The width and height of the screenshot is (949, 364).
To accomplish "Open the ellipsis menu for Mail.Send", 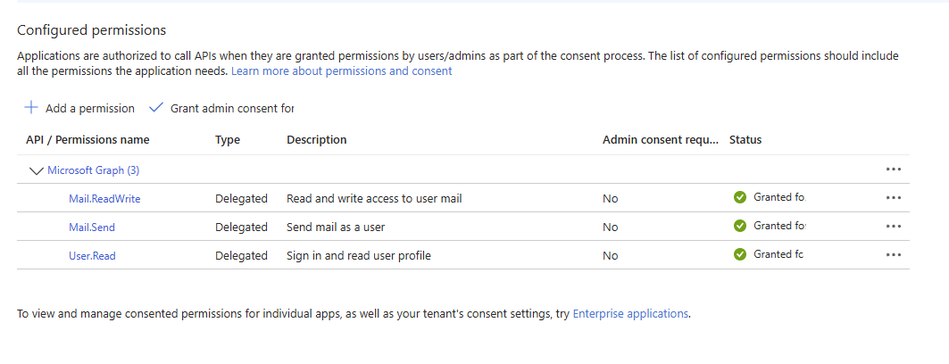I will [894, 227].
